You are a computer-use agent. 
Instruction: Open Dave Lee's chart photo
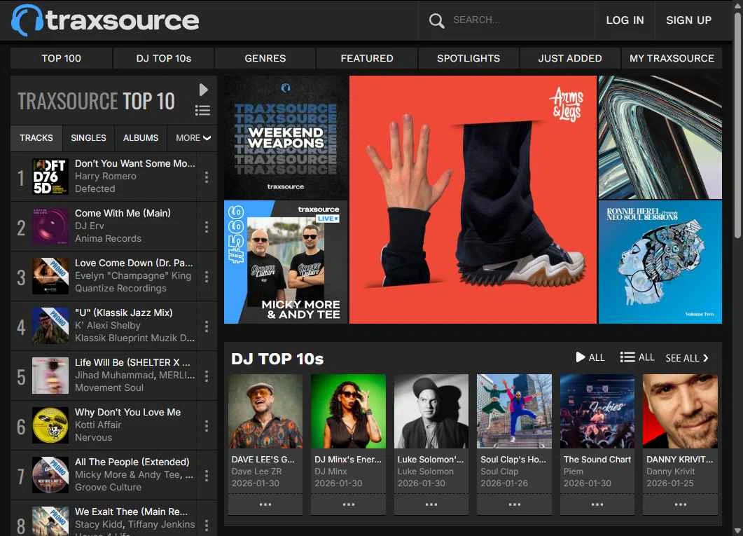(265, 411)
